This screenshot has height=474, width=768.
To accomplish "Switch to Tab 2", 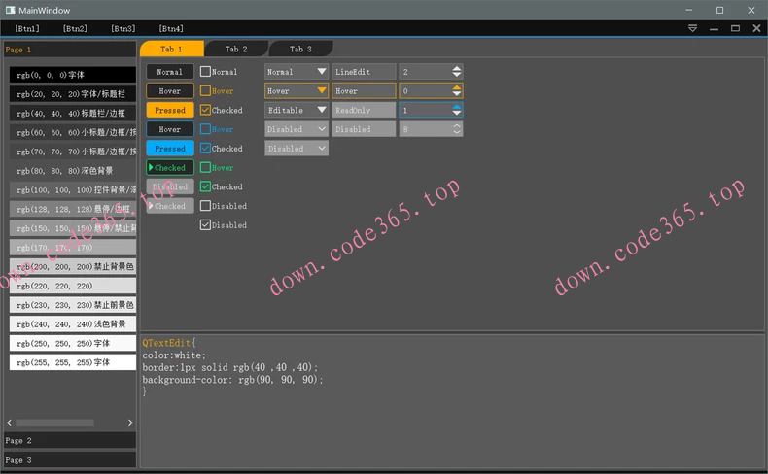I will click(x=236, y=49).
